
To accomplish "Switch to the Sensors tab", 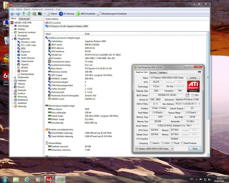I will coord(153,72).
